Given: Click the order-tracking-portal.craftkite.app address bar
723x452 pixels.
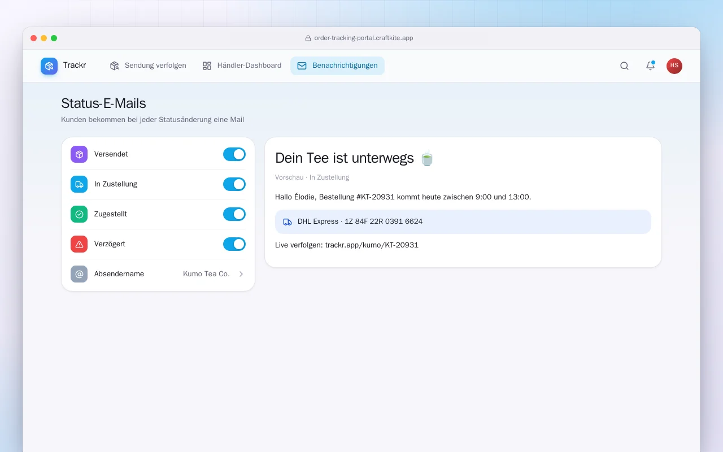Looking at the screenshot, I should [x=359, y=38].
